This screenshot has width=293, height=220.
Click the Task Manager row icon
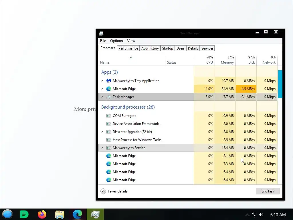click(108, 97)
